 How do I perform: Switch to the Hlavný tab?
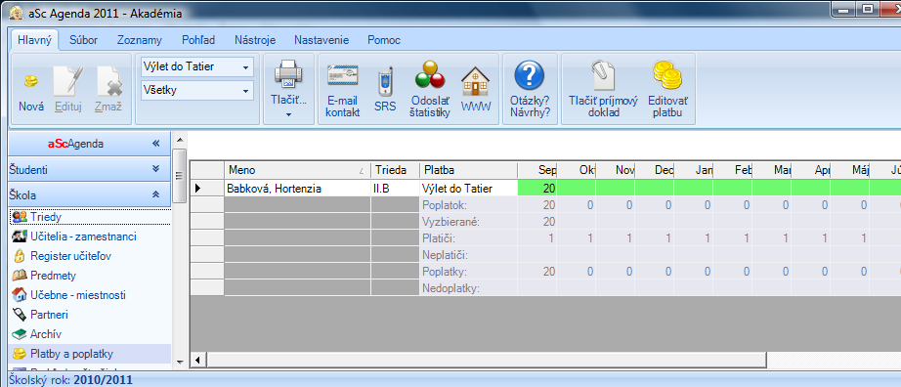(x=34, y=40)
